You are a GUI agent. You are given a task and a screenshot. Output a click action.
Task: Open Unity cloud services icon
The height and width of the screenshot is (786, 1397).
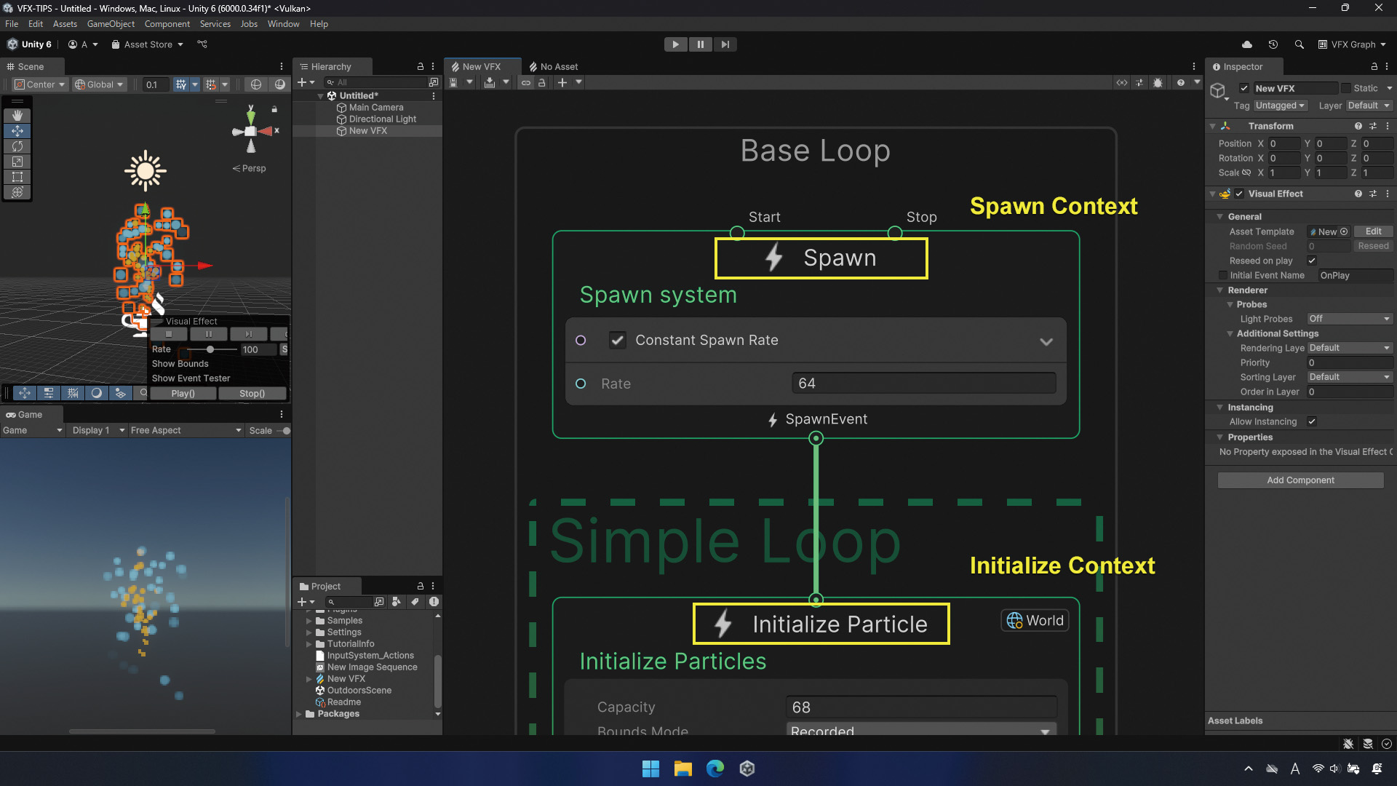tap(1247, 44)
